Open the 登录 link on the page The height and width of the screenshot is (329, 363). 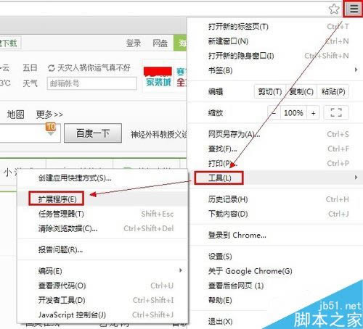[x=134, y=43]
